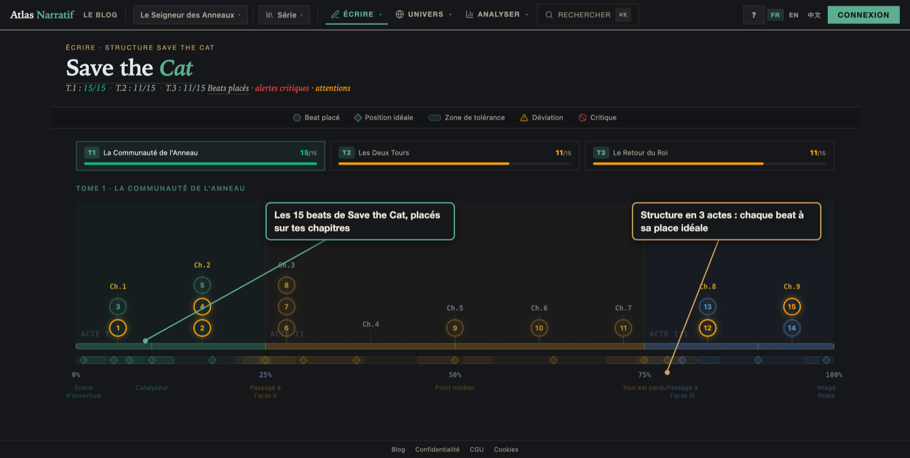Click the Beats placés summary text
The height and width of the screenshot is (458, 910).
point(228,88)
